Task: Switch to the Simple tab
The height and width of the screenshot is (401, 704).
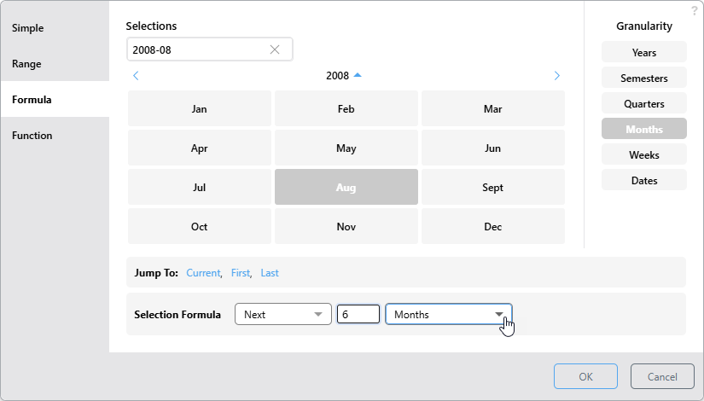Action: point(28,28)
